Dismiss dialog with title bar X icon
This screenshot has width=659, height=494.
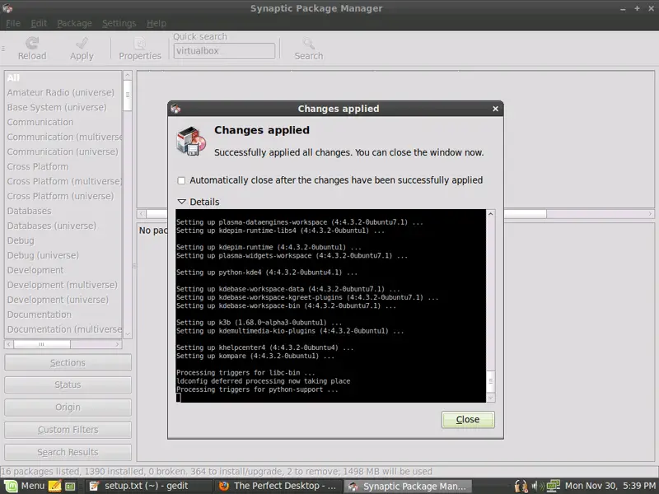coord(495,109)
